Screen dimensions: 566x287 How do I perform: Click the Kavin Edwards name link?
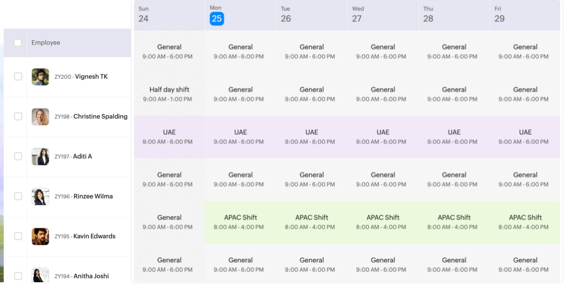[94, 236]
